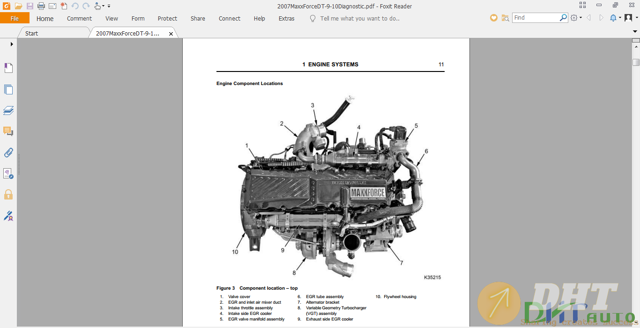Open the Help ribbon tab
This screenshot has width=640, height=328.
259,19
